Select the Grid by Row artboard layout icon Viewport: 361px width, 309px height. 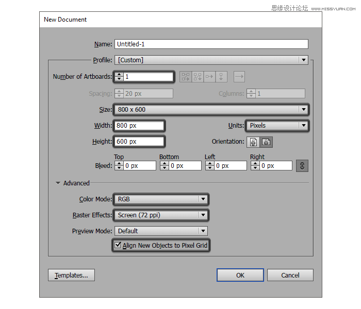point(186,77)
